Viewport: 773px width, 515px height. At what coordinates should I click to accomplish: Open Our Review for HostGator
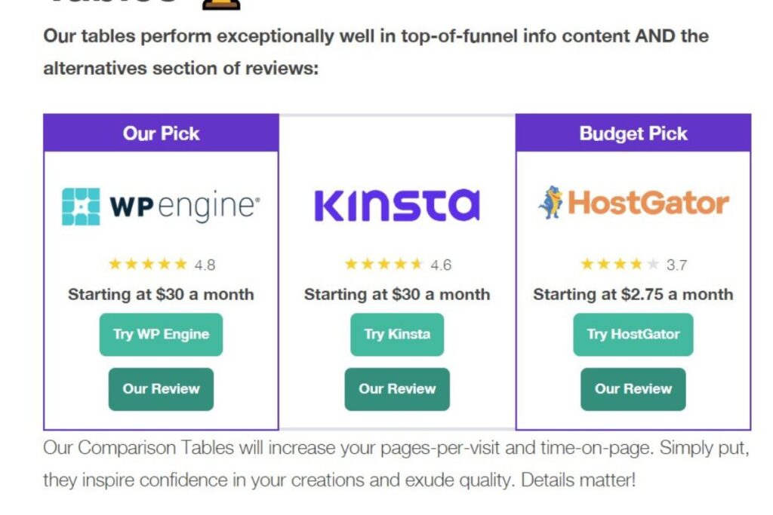tap(633, 389)
